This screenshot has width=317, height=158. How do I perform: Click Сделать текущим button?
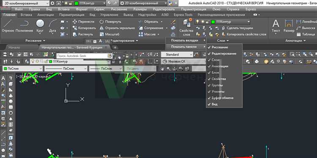(x=238, y=28)
